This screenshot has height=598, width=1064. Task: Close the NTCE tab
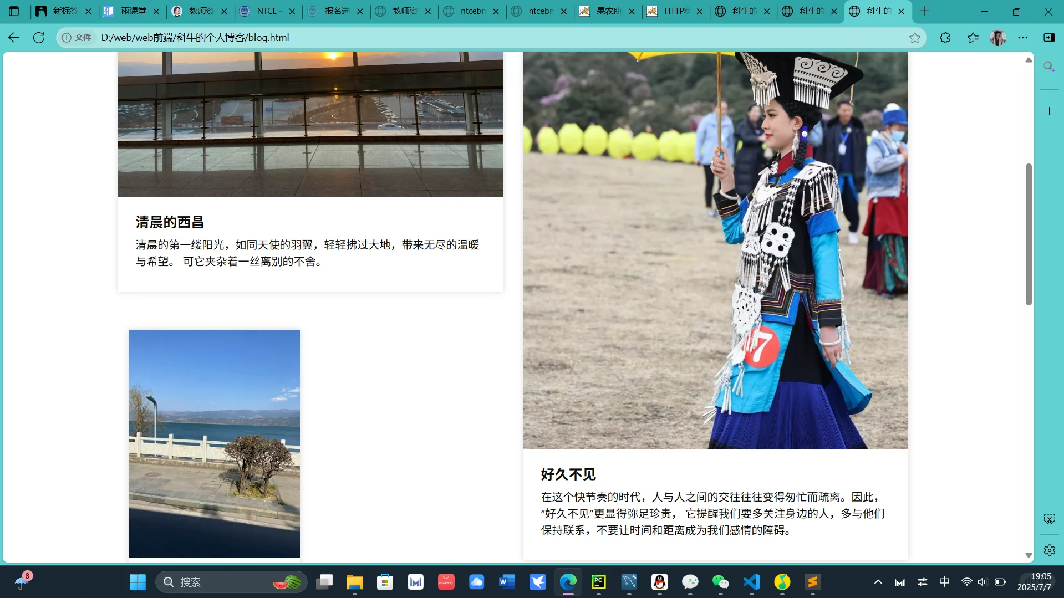tap(292, 11)
